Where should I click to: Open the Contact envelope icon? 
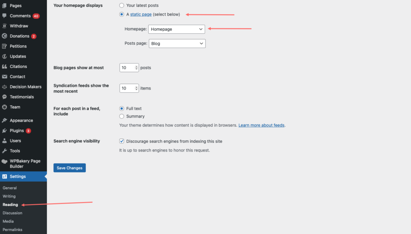click(x=4, y=76)
